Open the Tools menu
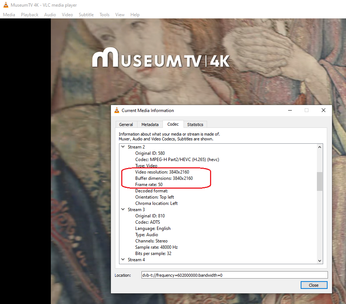Screen dimensions: 346x304 pyautogui.click(x=104, y=15)
